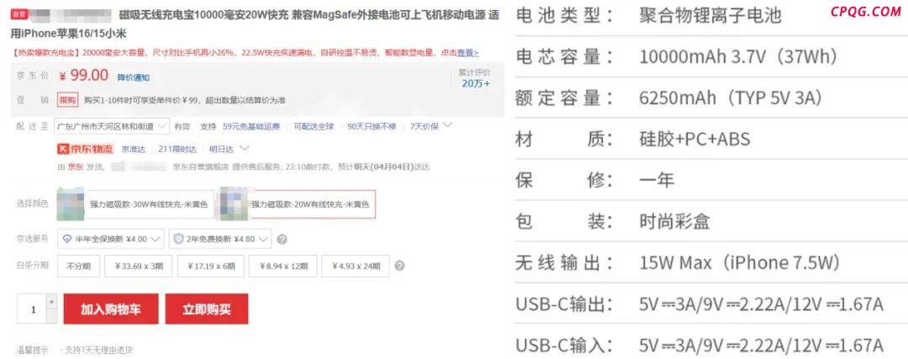
Task: Click the shield icon on 2年免费换新
Action: point(179,239)
